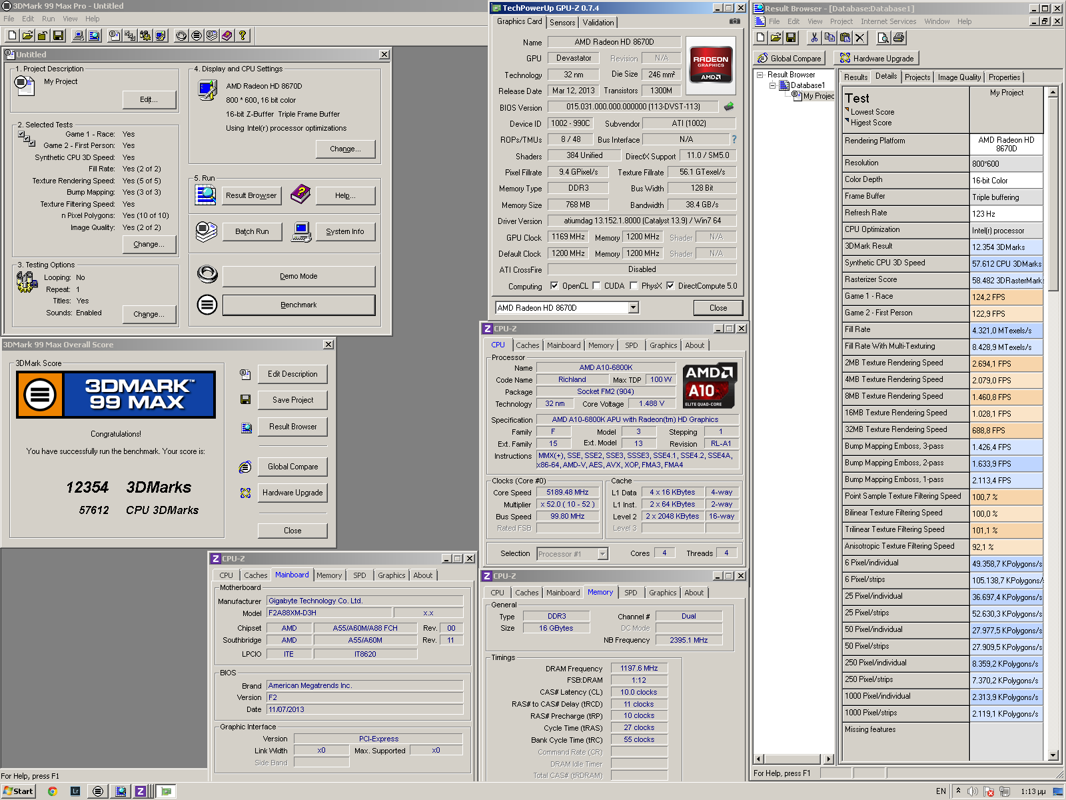Click Cut scissors icon in Result Browser toolbar
The height and width of the screenshot is (800, 1066).
[814, 38]
